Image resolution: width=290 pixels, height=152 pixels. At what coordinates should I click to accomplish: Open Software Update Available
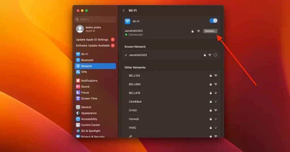[95, 45]
